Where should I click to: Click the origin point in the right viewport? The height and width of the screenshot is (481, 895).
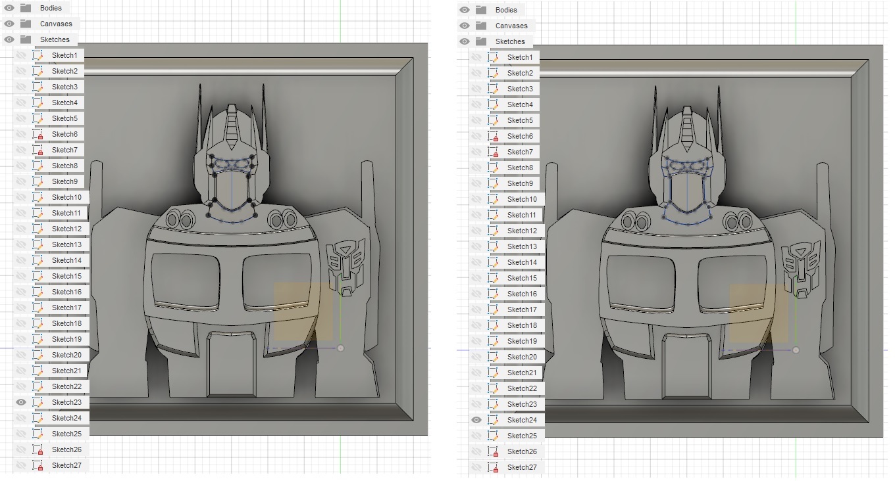click(796, 350)
